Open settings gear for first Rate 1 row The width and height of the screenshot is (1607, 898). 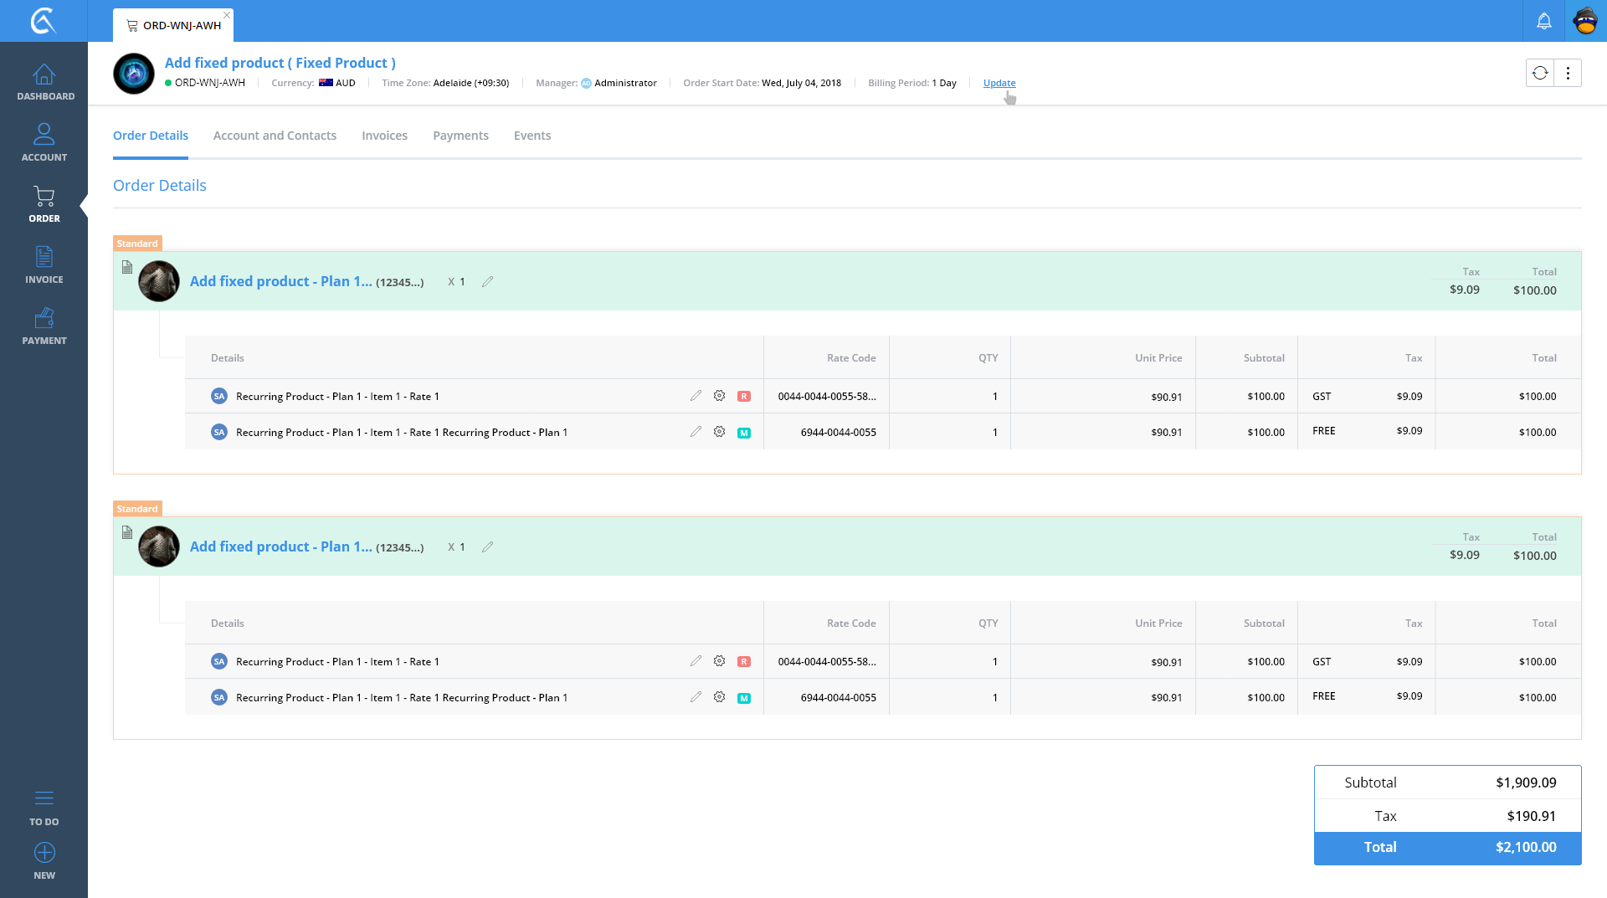(x=719, y=396)
